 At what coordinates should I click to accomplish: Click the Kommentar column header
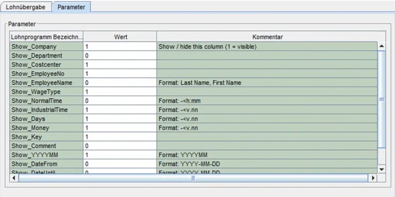pos(267,37)
